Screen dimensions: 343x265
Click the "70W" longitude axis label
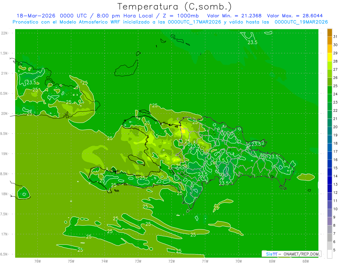pyautogui.click(x=239, y=261)
